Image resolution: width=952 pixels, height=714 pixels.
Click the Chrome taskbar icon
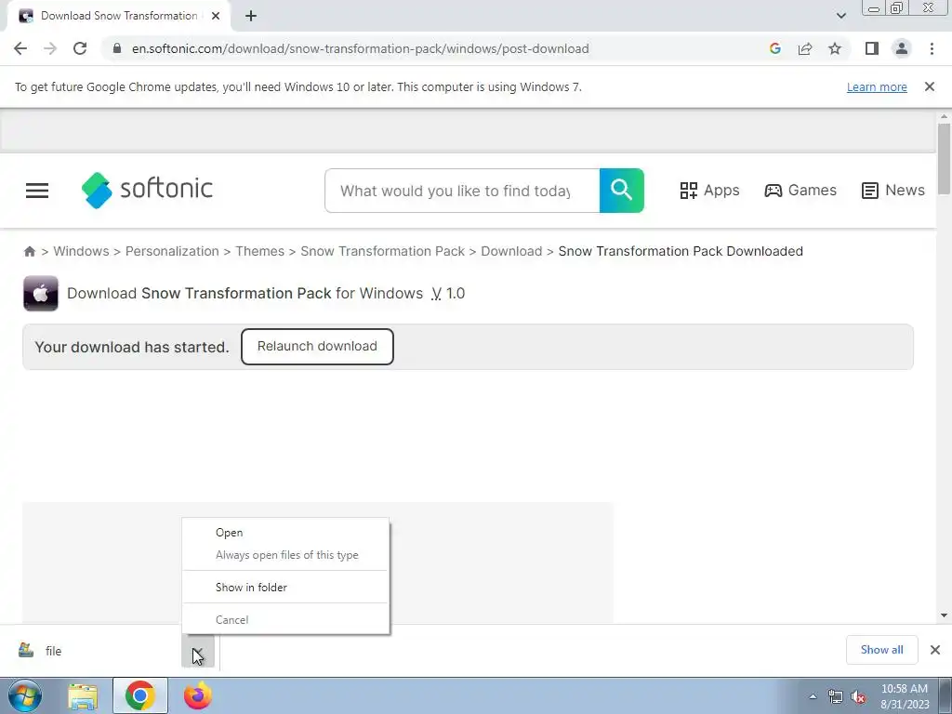140,695
